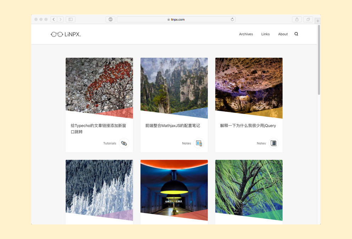This screenshot has width=352, height=239.
Task: Open a new tab with the plus button
Action: coord(318,21)
